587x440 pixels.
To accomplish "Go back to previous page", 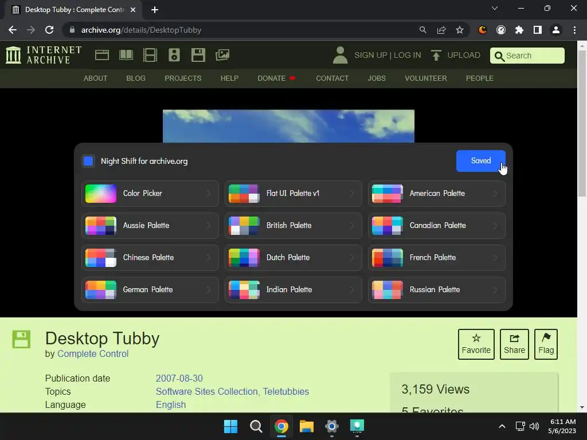I will [x=13, y=30].
